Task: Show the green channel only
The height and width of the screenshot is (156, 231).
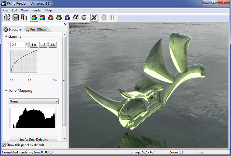Action: point(59,17)
